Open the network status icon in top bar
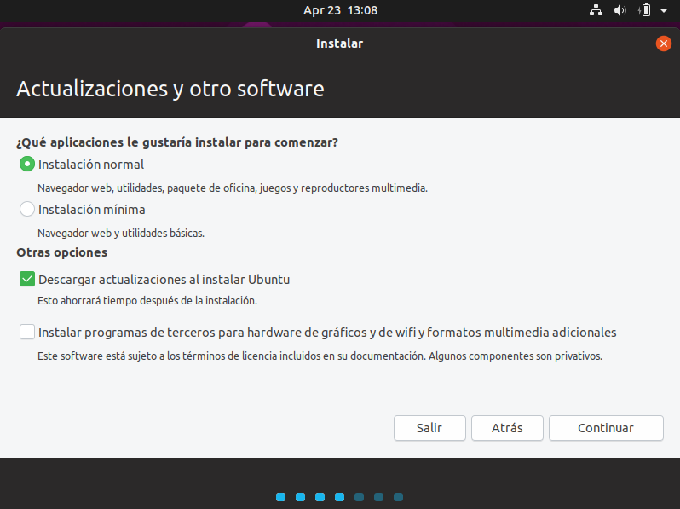 pyautogui.click(x=596, y=10)
